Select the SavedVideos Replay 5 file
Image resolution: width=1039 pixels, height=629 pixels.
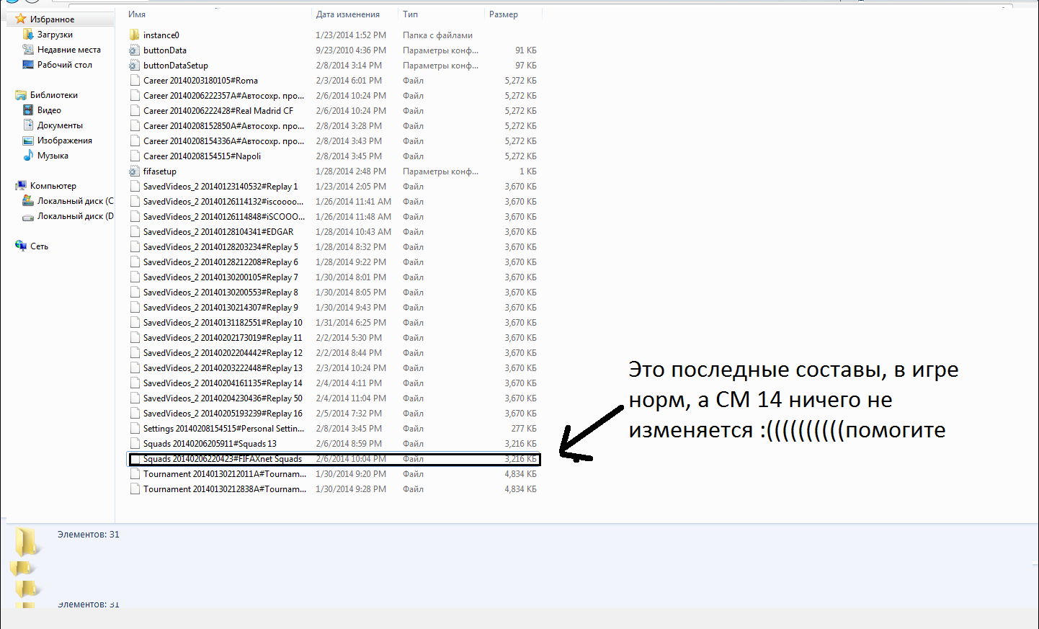pyautogui.click(x=220, y=246)
